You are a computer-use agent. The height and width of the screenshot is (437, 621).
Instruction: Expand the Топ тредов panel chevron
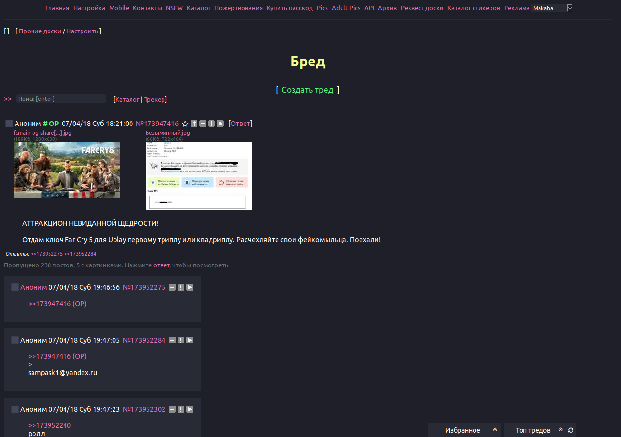560,430
